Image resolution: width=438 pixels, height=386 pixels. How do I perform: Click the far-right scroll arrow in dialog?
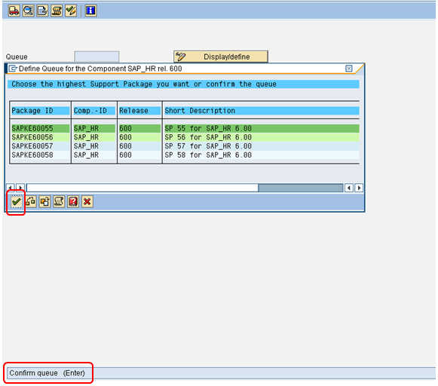pyautogui.click(x=360, y=188)
